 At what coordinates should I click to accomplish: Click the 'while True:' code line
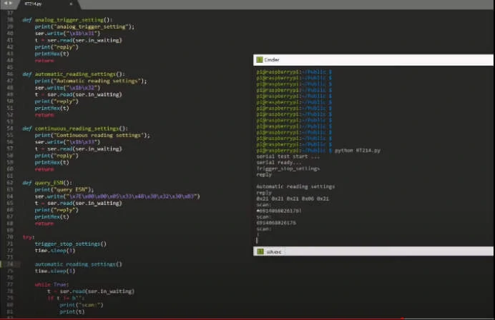pyautogui.click(x=52, y=284)
